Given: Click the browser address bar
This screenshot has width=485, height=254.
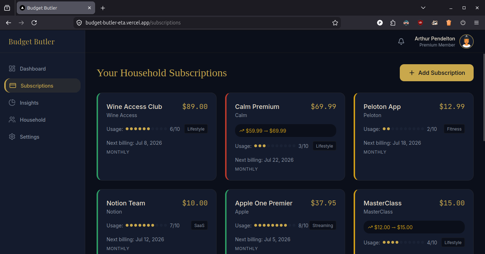Looking at the screenshot, I should 207,23.
